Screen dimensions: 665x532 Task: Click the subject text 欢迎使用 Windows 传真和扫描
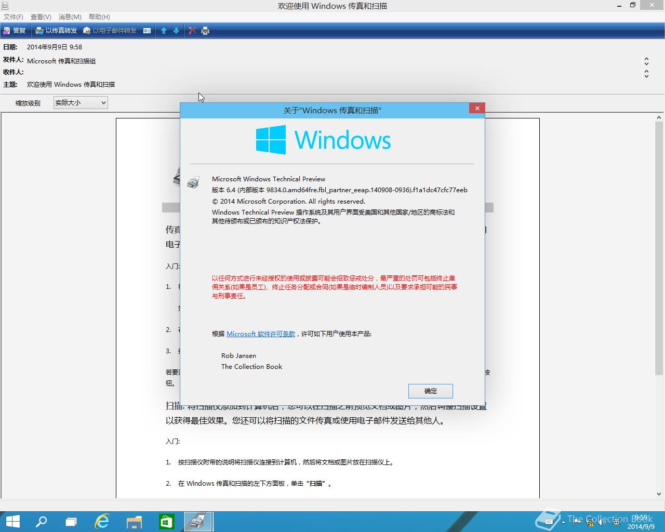pyautogui.click(x=71, y=84)
